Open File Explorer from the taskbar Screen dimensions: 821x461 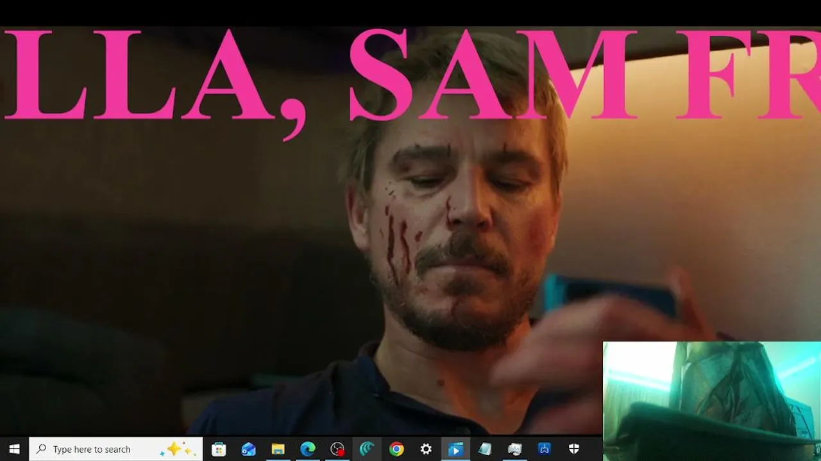(x=278, y=449)
